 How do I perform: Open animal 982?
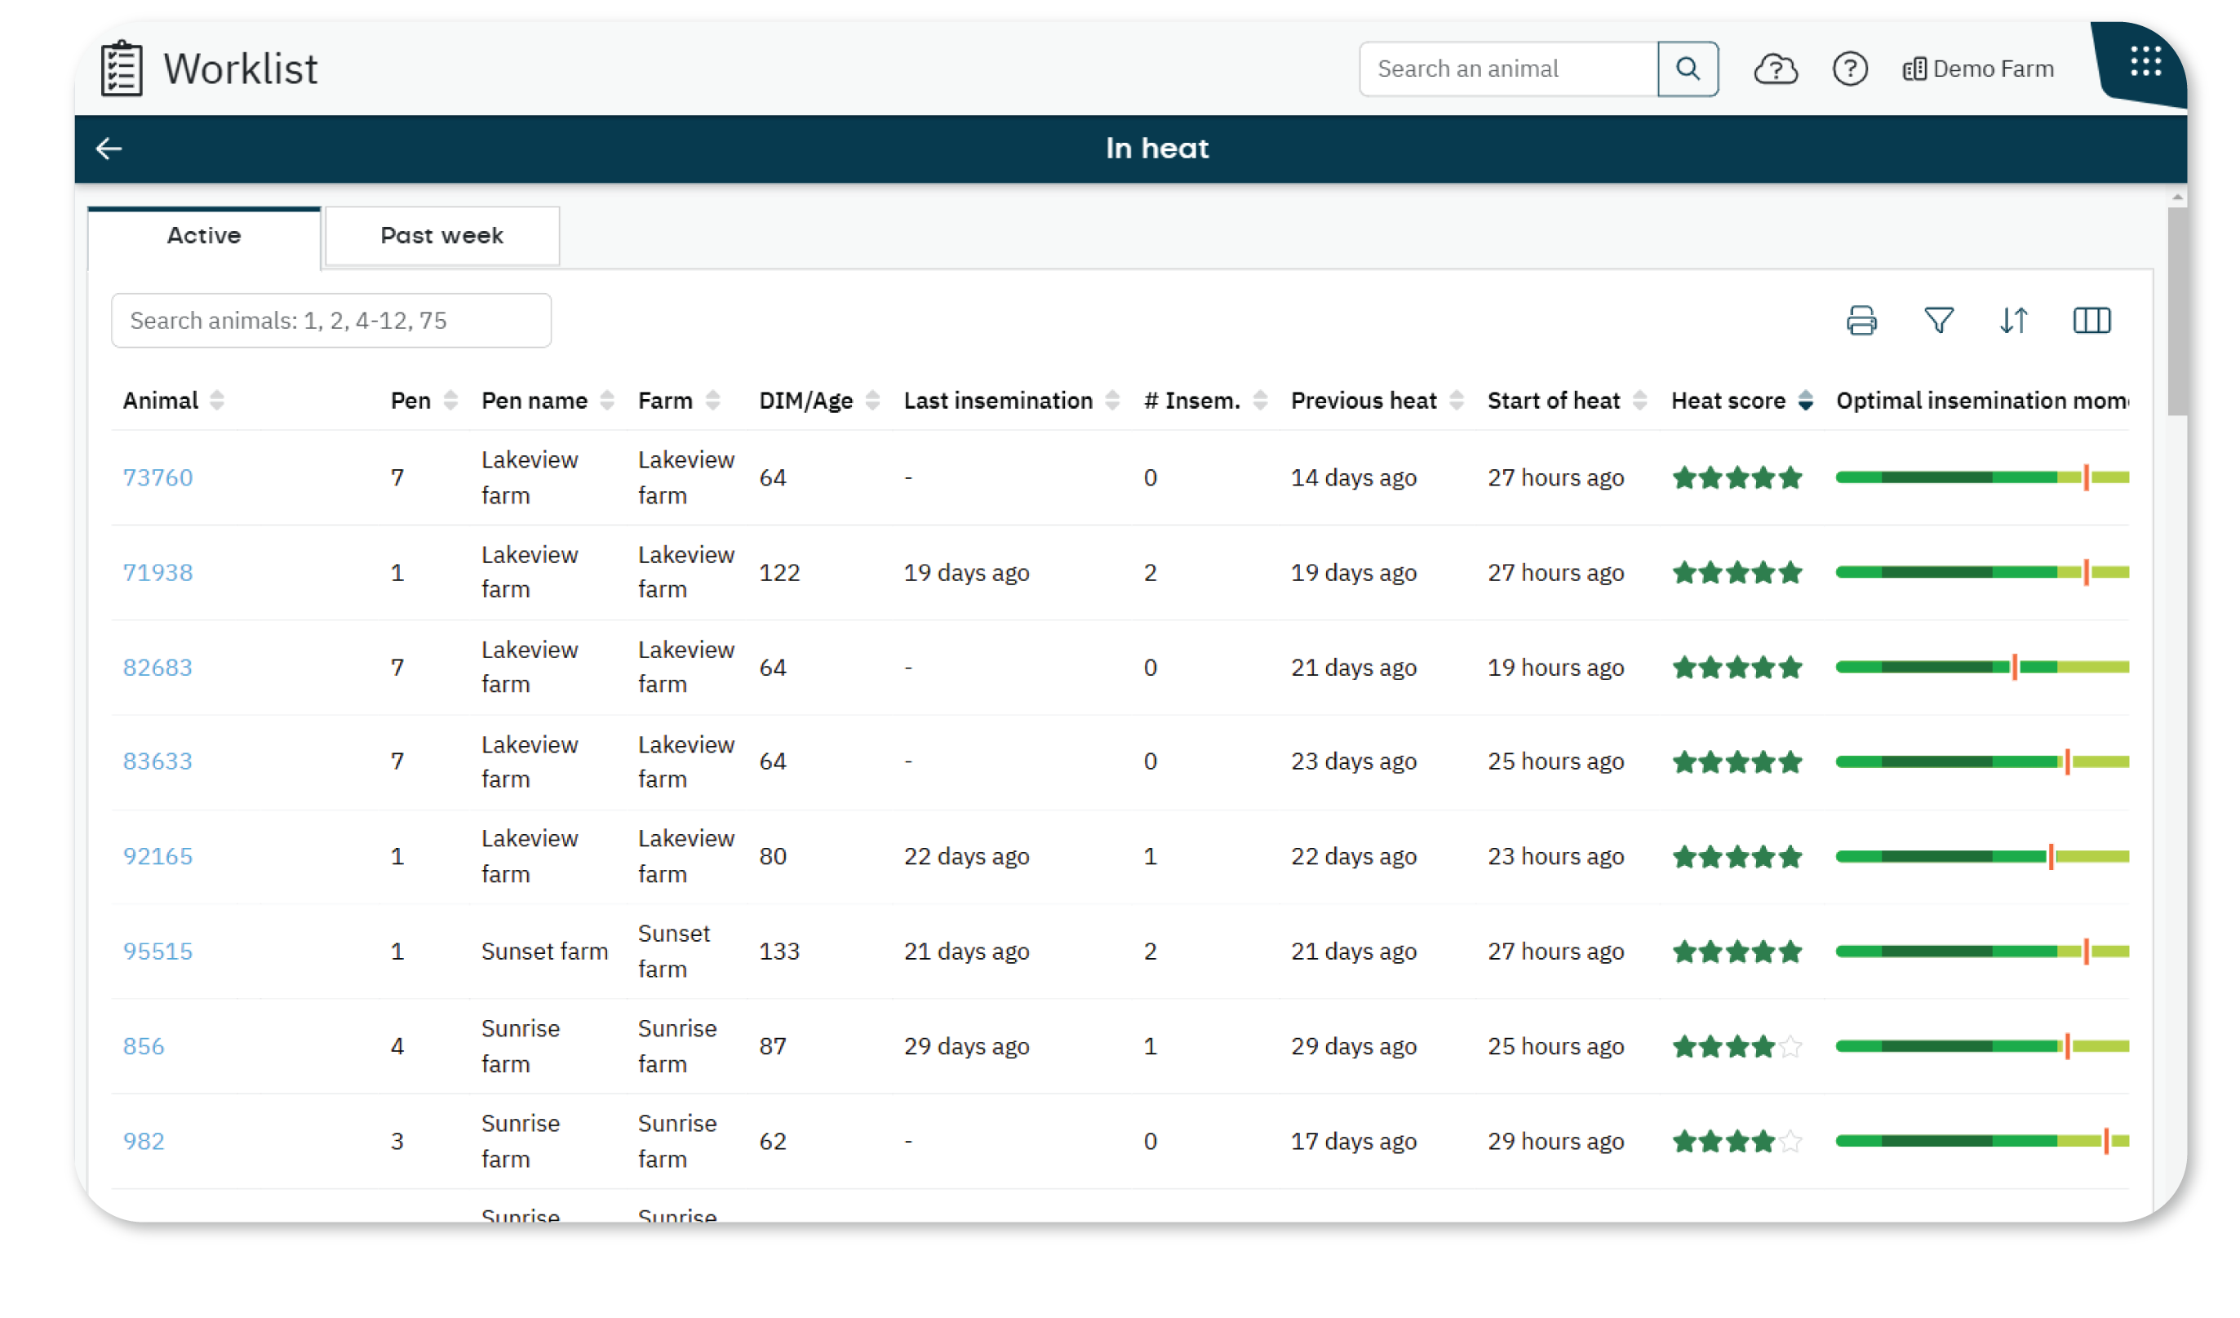[x=143, y=1143]
